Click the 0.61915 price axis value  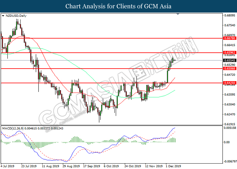[x=230, y=124]
